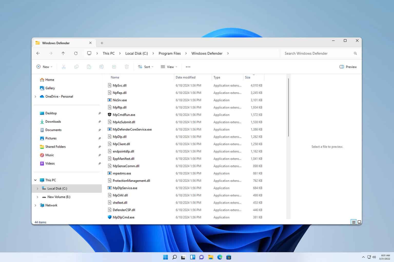Viewport: 394px width, 262px height.
Task: Click the Paste clipboard icon
Action: click(x=89, y=67)
